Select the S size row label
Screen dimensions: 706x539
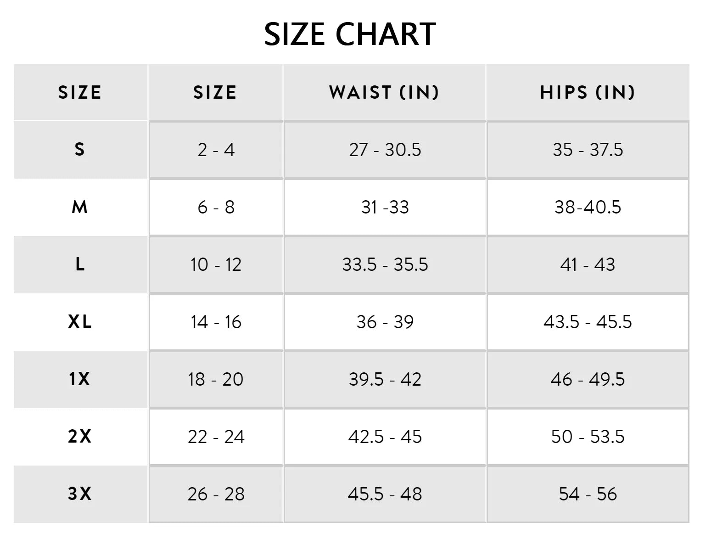[80, 150]
